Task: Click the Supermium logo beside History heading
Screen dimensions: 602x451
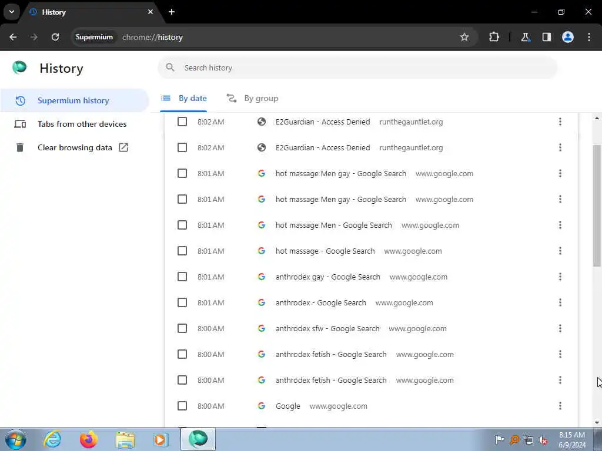Action: [x=19, y=68]
